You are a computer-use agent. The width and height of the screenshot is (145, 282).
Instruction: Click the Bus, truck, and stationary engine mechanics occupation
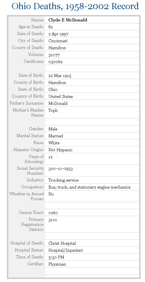click(89, 187)
